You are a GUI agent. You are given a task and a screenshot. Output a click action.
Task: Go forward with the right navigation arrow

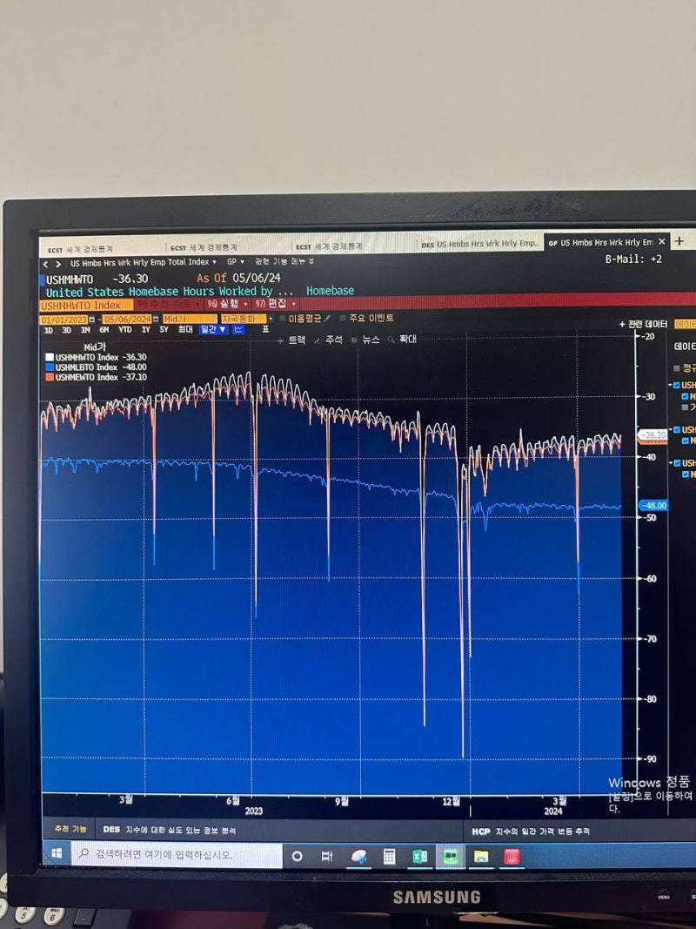[x=58, y=264]
